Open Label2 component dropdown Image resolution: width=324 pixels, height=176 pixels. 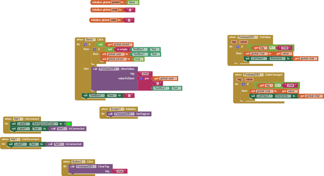[23, 124]
